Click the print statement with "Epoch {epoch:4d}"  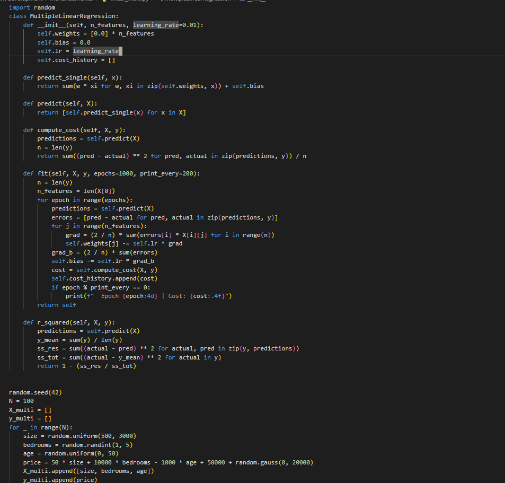tap(149, 296)
